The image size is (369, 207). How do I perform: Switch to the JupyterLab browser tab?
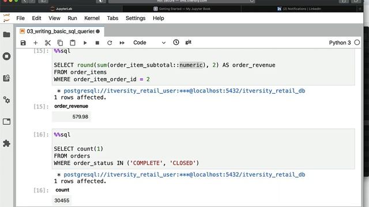coord(61,9)
